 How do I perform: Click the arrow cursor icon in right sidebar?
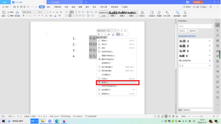[217, 30]
